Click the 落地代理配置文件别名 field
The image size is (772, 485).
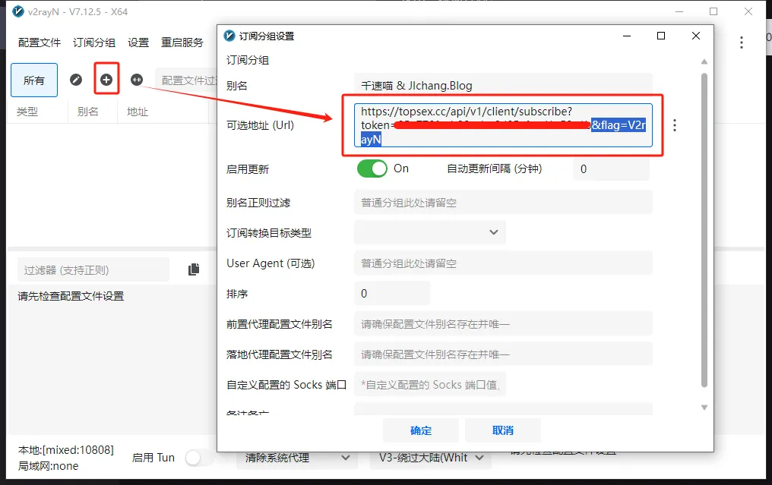(503, 354)
